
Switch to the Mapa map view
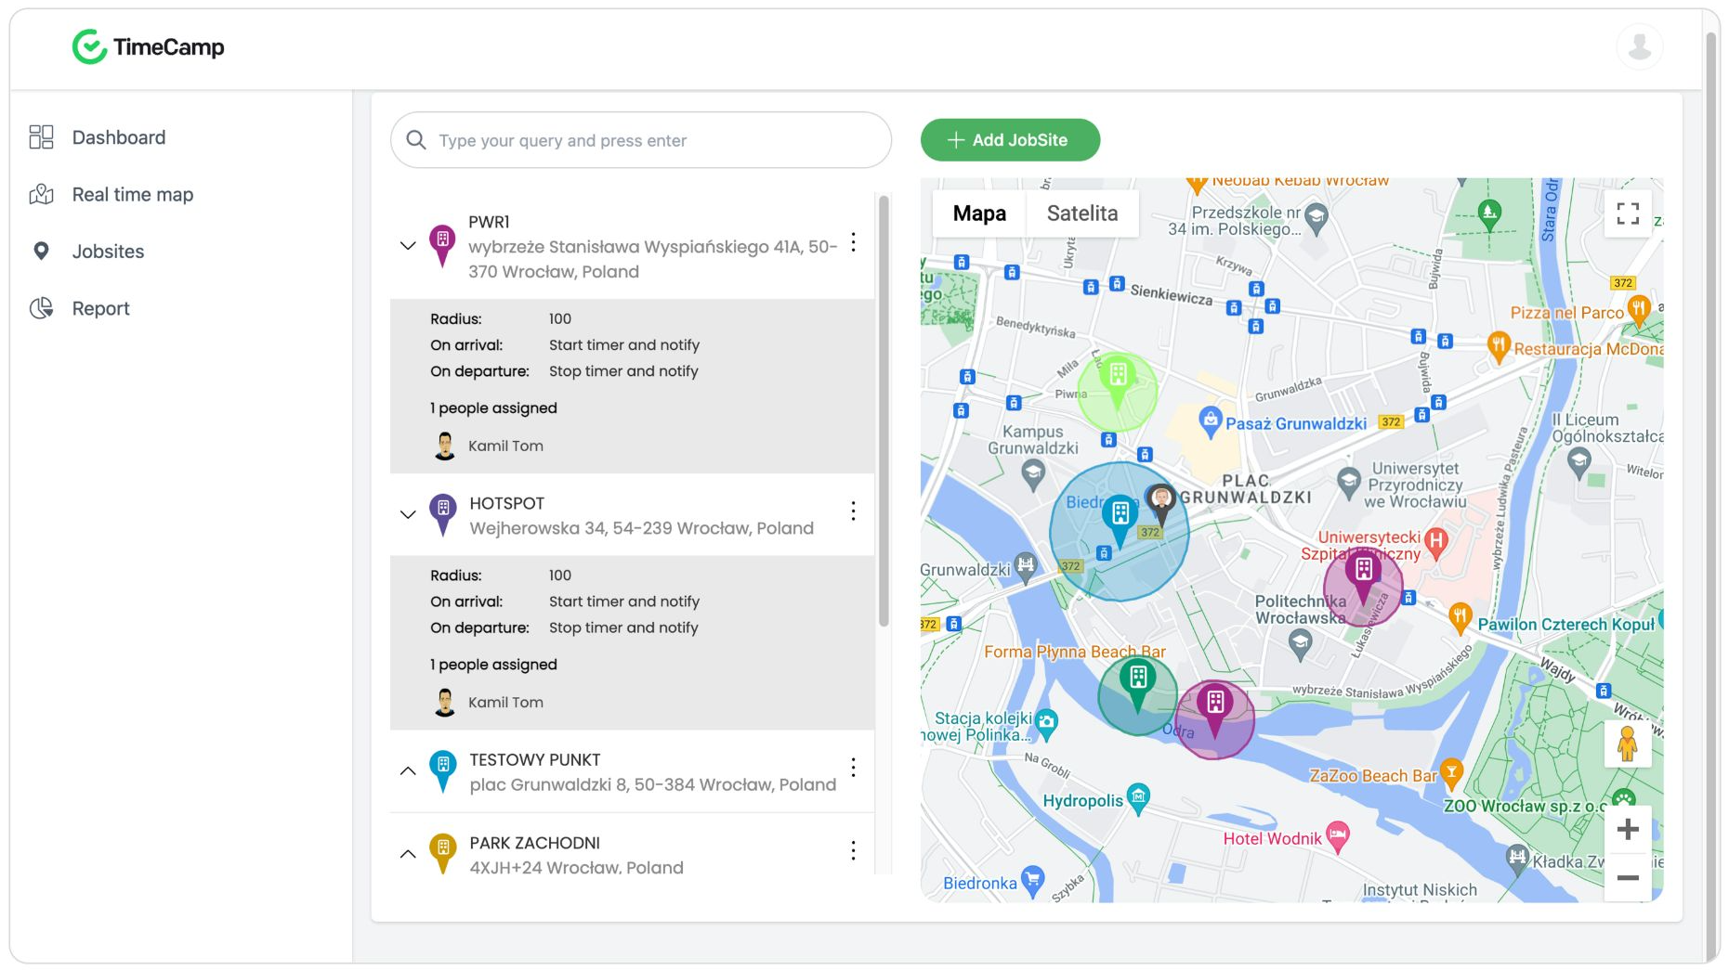pyautogui.click(x=979, y=213)
